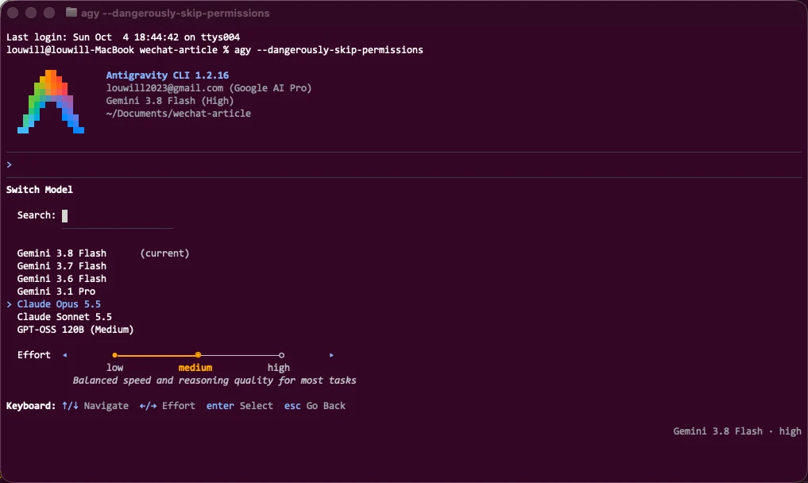Pick the Gemini 3.1 Pro model
The width and height of the screenshot is (808, 483).
click(56, 292)
